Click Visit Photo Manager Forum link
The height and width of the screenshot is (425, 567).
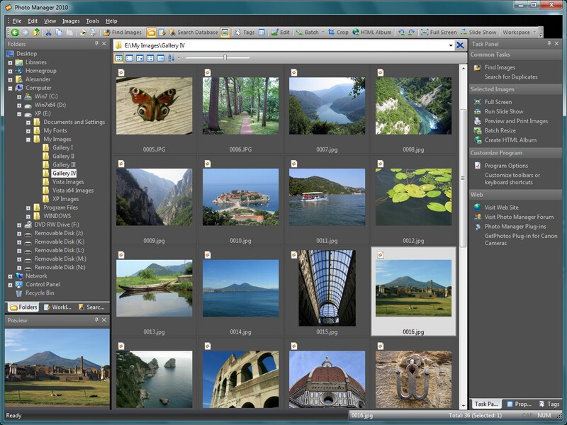coord(519,217)
